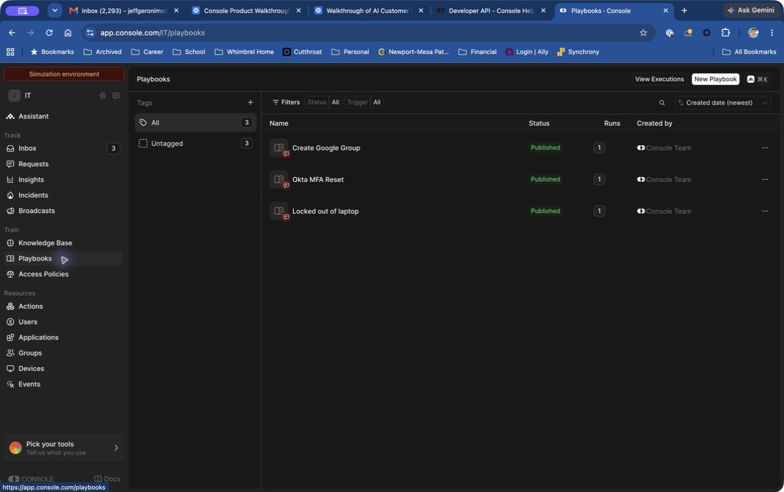The image size is (784, 492).
Task: Switch to the Gmail Inbox tab
Action: coord(124,10)
